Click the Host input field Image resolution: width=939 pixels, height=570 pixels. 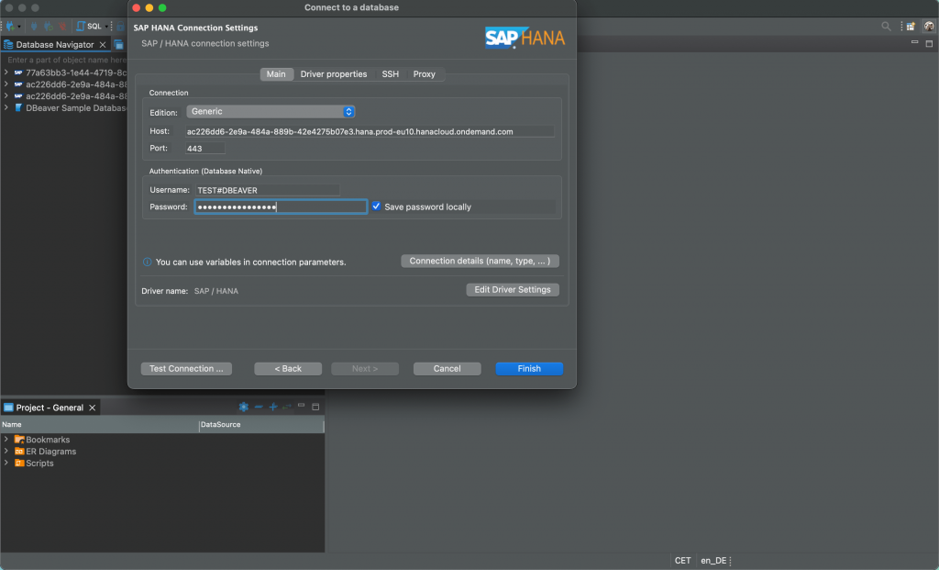pyautogui.click(x=370, y=131)
